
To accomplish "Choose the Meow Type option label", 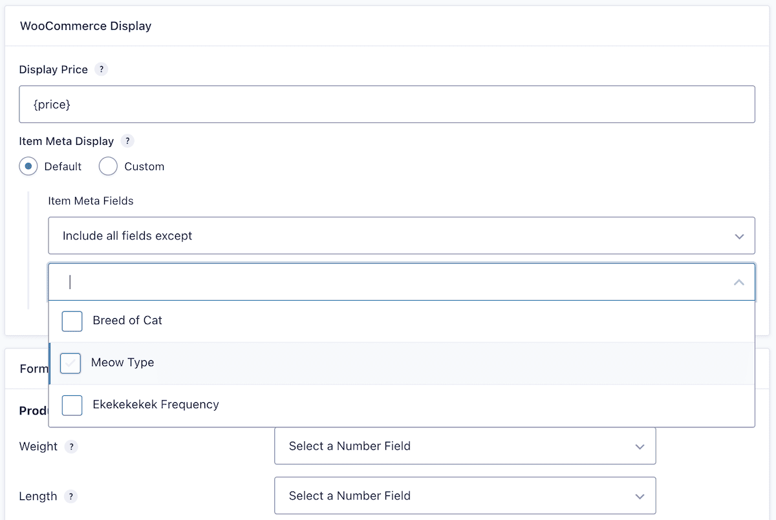I will 123,362.
